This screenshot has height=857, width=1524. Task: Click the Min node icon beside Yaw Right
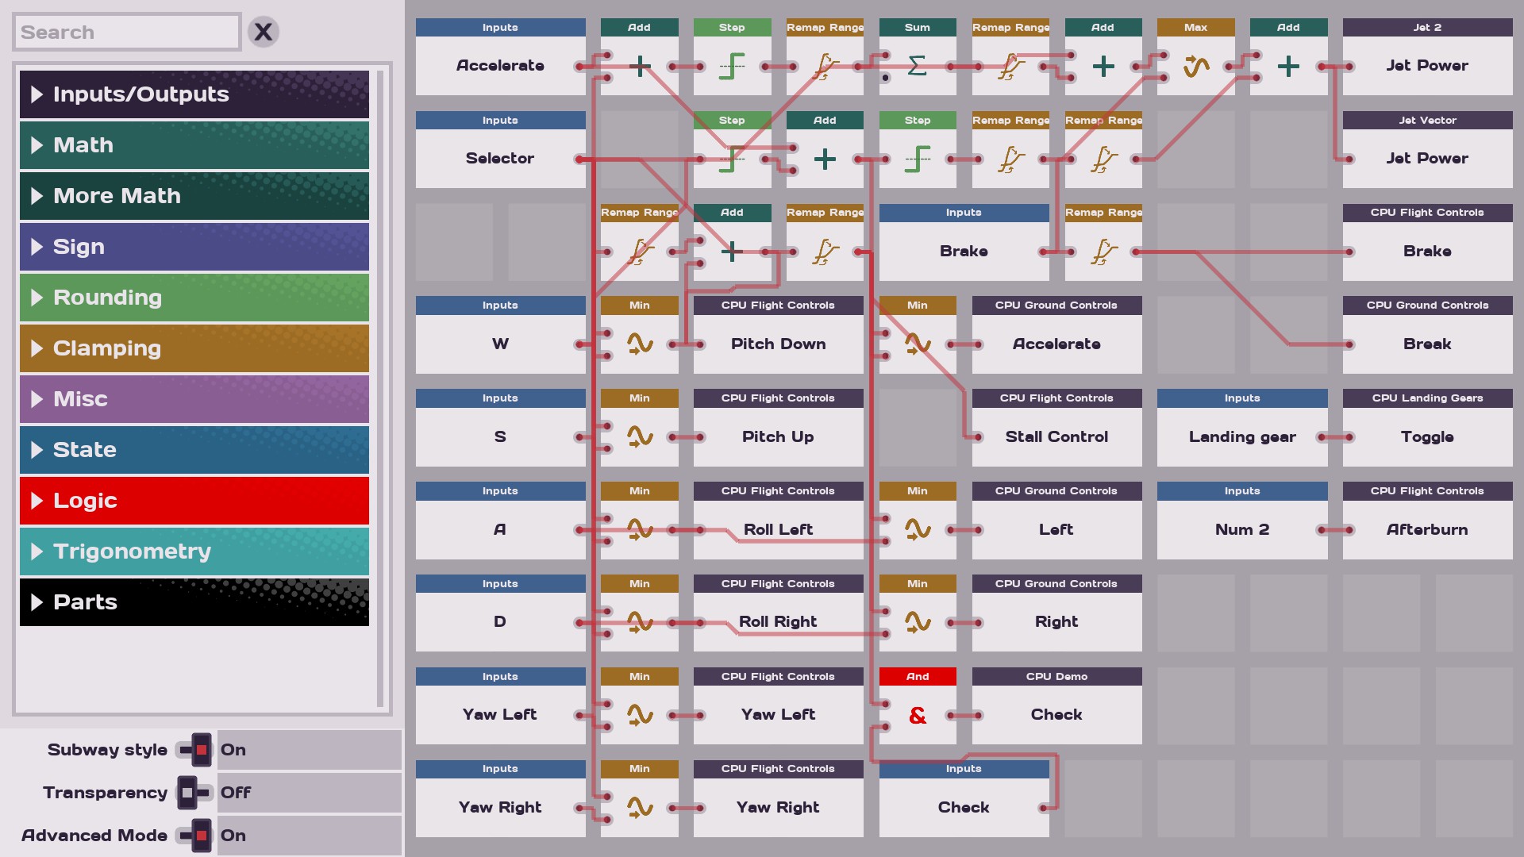[640, 807]
